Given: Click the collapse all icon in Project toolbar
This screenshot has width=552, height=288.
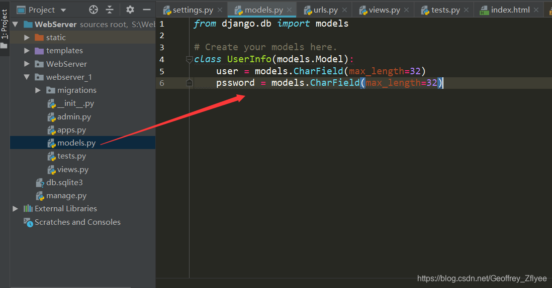Looking at the screenshot, I should pyautogui.click(x=110, y=10).
